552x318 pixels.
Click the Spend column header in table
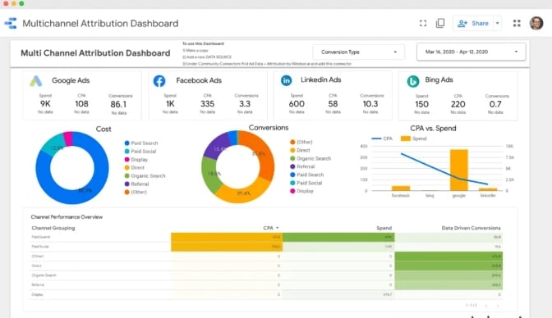[384, 228]
